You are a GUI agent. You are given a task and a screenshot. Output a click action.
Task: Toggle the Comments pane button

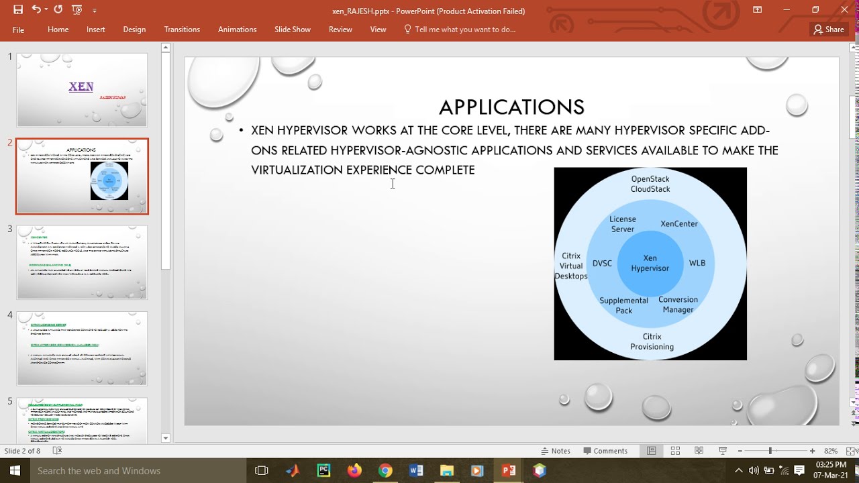point(605,451)
